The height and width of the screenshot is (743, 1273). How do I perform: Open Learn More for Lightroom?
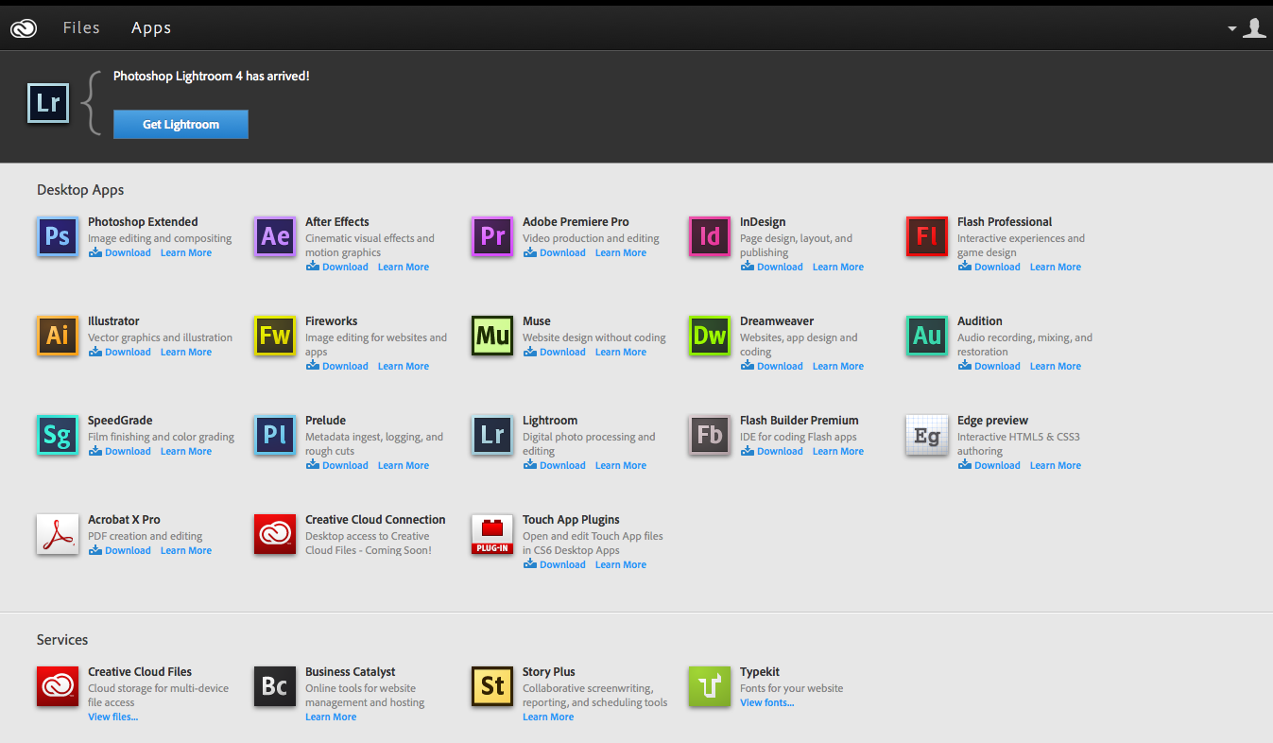click(x=621, y=465)
